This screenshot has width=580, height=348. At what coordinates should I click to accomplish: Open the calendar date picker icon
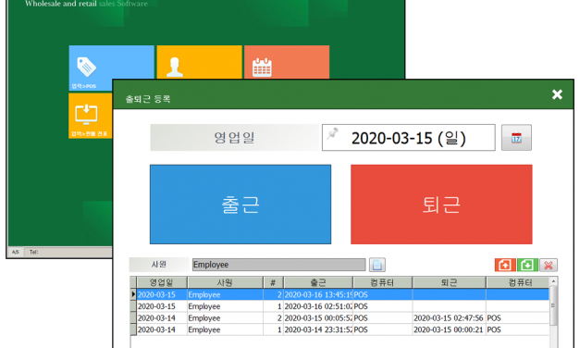[x=516, y=138]
